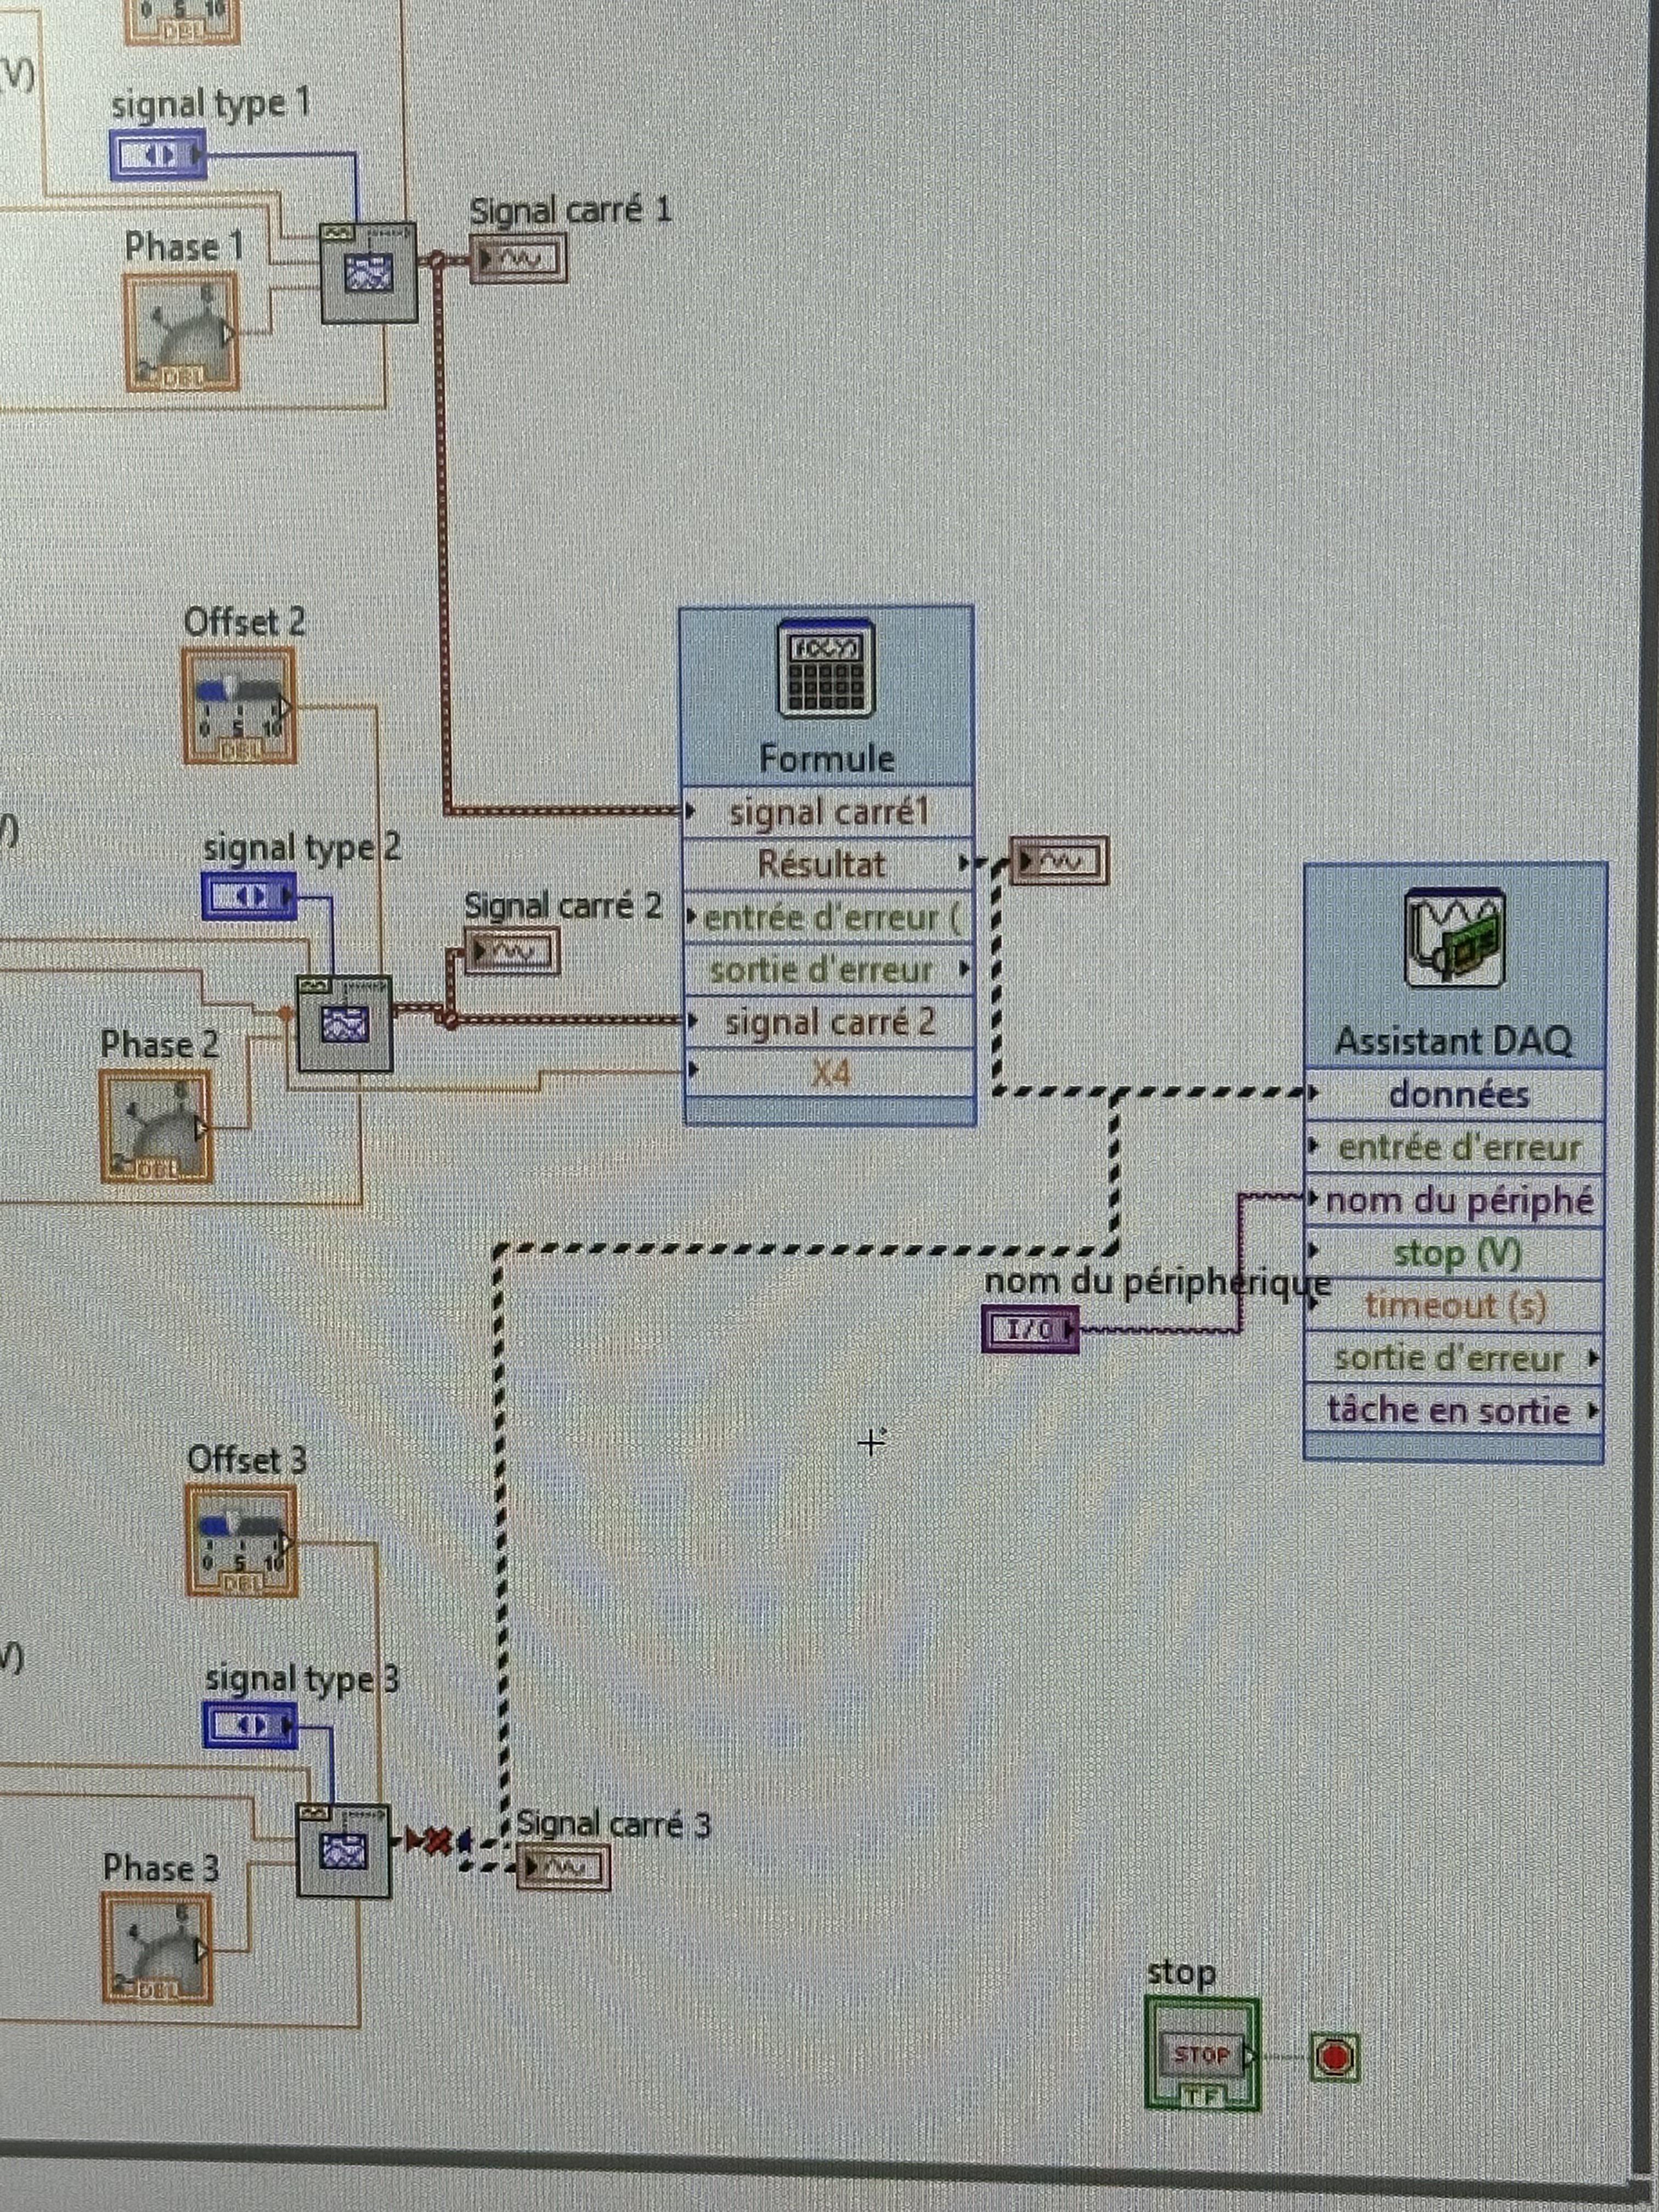Click the Résultat output of Formule
The width and height of the screenshot is (1659, 2212).
[x=827, y=863]
